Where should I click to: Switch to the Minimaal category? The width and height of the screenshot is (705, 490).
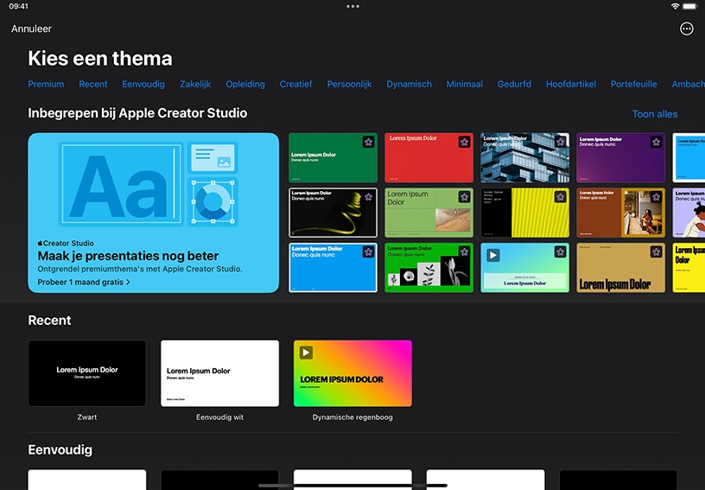pyautogui.click(x=465, y=84)
